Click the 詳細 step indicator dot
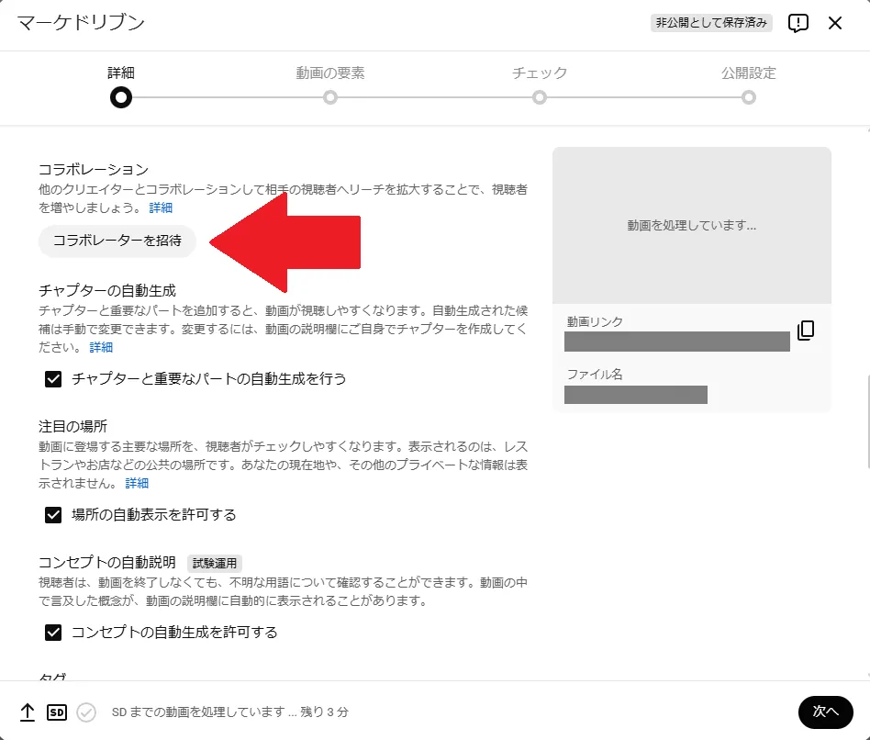 (x=120, y=96)
